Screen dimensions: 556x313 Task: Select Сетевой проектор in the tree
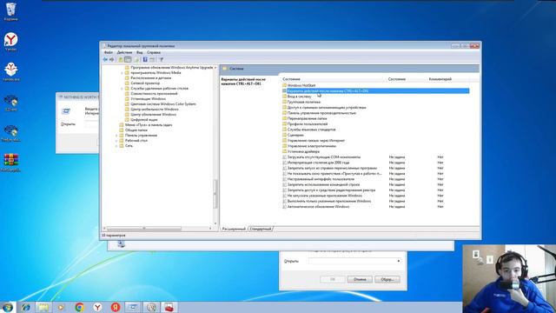coord(145,83)
